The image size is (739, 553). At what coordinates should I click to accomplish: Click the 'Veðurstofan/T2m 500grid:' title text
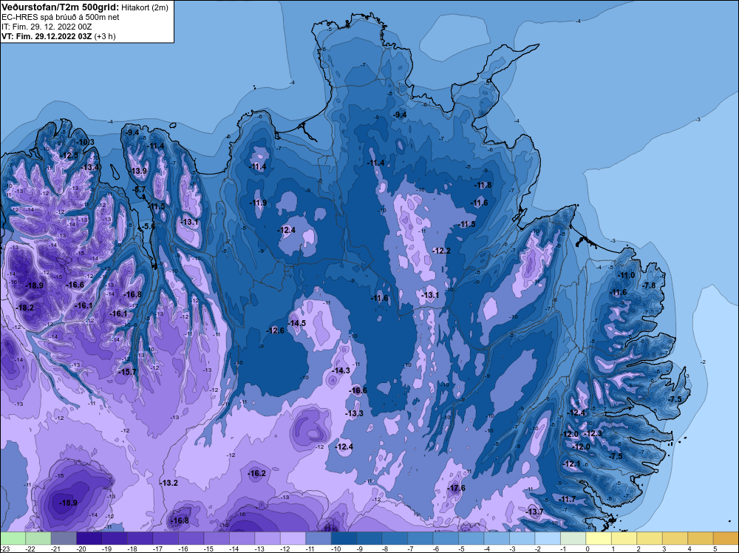[x=61, y=7]
